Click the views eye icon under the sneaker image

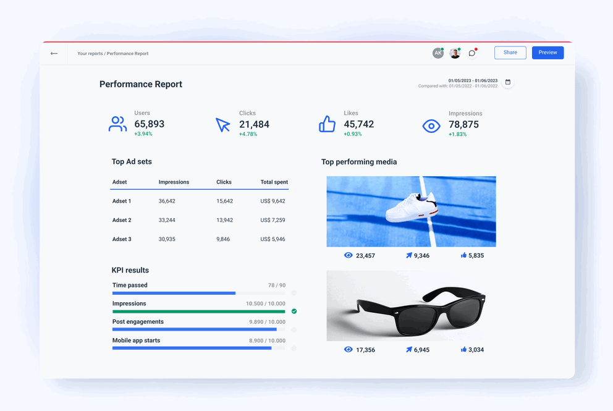[347, 255]
